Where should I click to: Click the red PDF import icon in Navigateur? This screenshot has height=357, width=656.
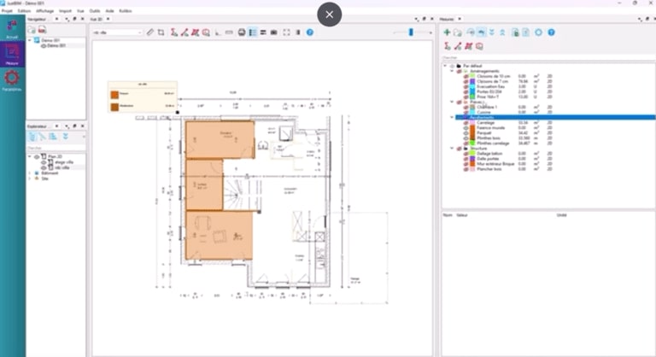pos(42,30)
